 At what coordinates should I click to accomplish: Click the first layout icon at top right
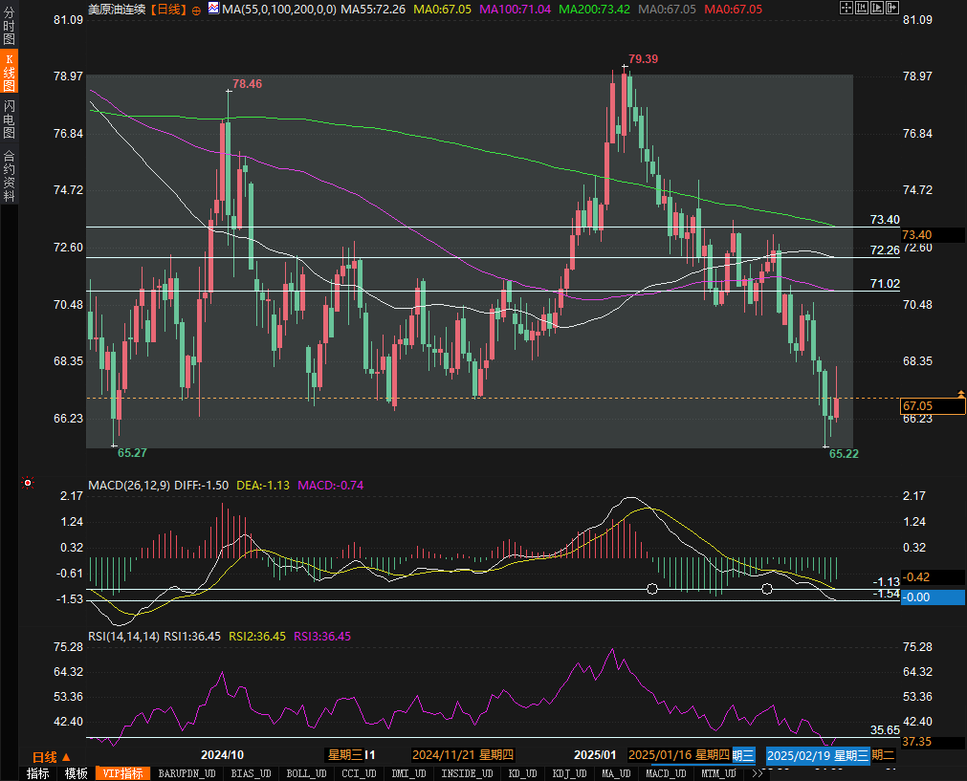coord(846,9)
